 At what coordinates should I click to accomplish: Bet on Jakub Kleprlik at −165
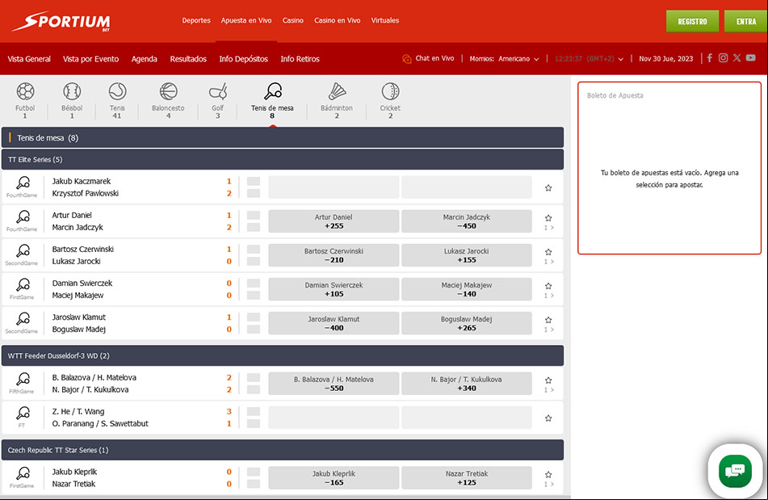334,478
